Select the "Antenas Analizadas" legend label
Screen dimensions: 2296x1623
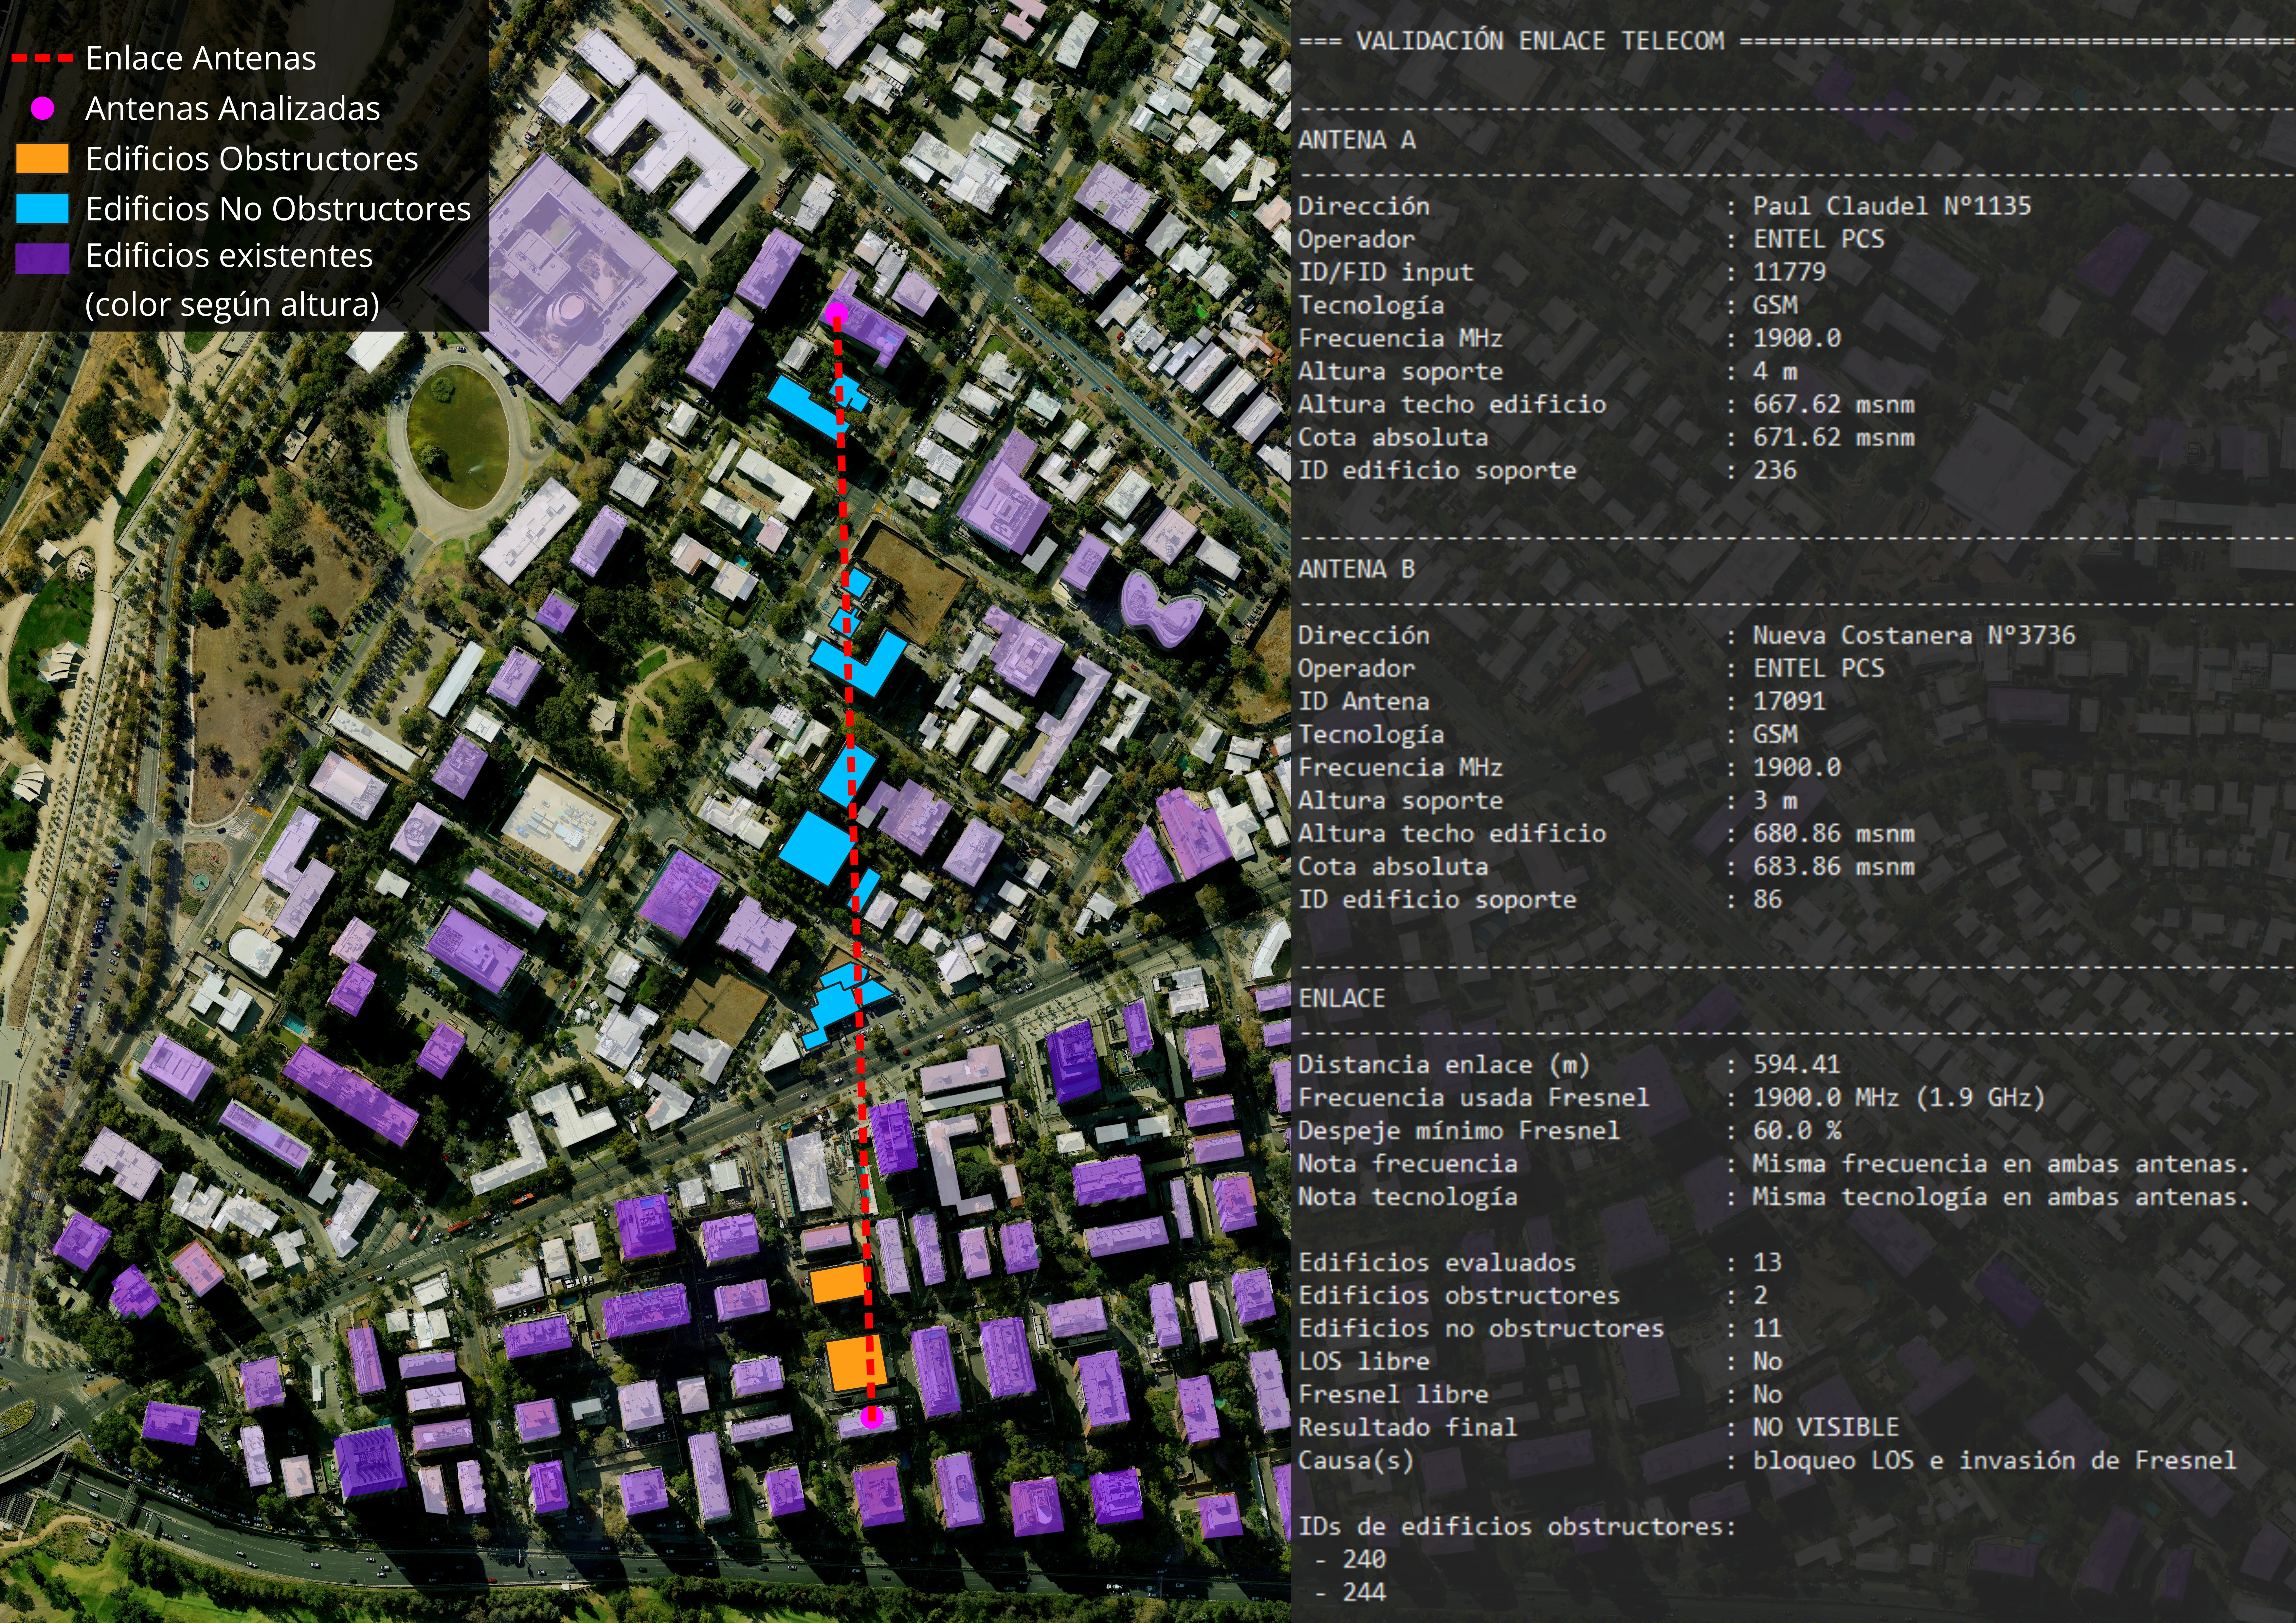(x=233, y=108)
